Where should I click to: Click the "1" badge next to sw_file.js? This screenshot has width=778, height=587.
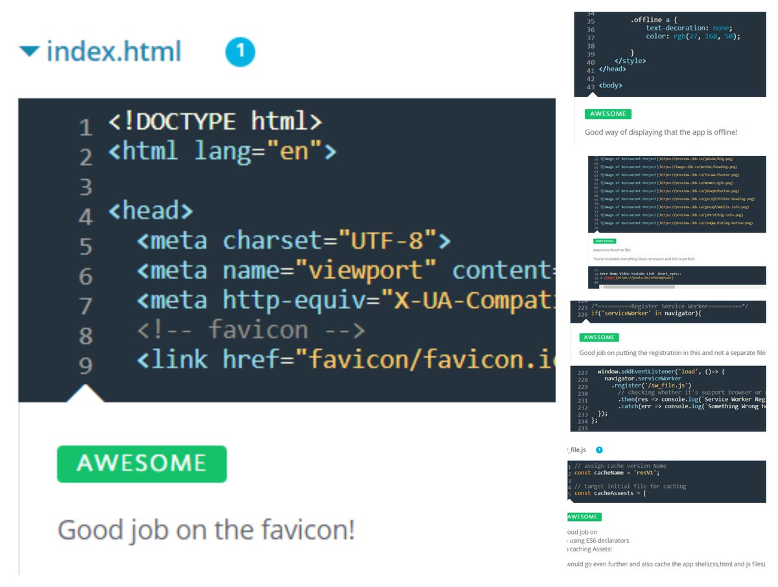600,449
